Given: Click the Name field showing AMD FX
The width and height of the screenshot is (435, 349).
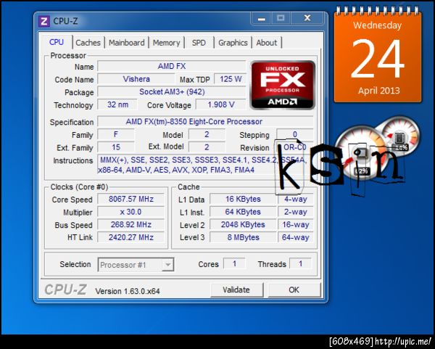Looking at the screenshot, I should [171, 66].
